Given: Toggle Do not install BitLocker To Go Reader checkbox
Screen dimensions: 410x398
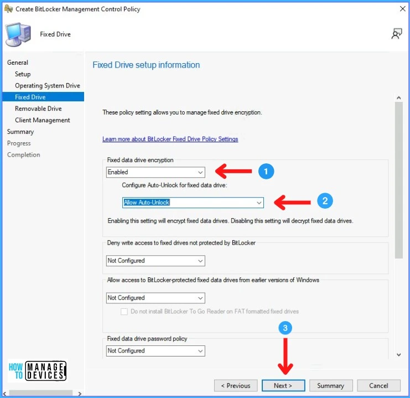Looking at the screenshot, I should [124, 312].
